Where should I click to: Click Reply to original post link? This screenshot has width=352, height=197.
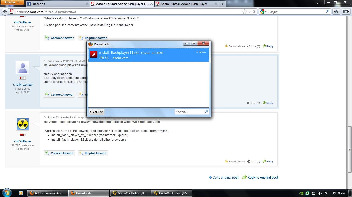click(x=260, y=178)
